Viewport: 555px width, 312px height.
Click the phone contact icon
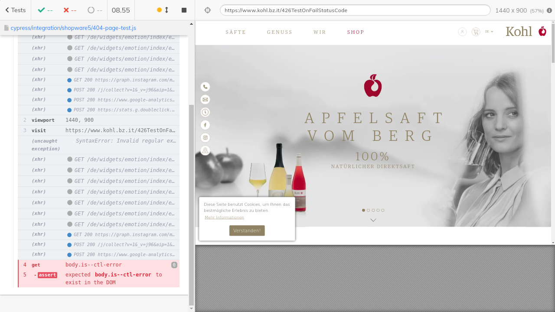(x=205, y=87)
